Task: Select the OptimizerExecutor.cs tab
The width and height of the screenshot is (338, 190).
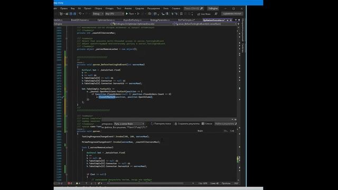Action: (213, 20)
